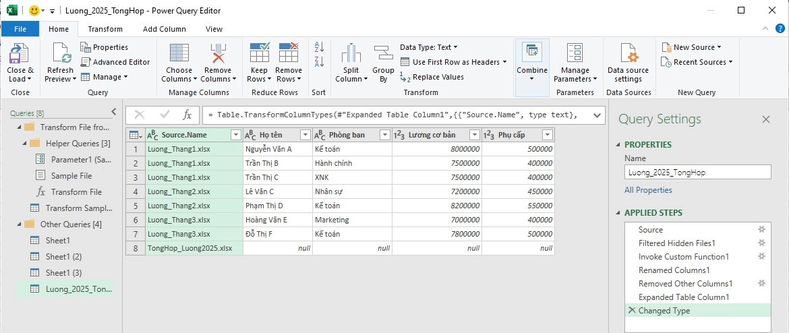This screenshot has height=333, width=789.
Task: Open Họ tên column filter dropdown
Action: tap(305, 135)
